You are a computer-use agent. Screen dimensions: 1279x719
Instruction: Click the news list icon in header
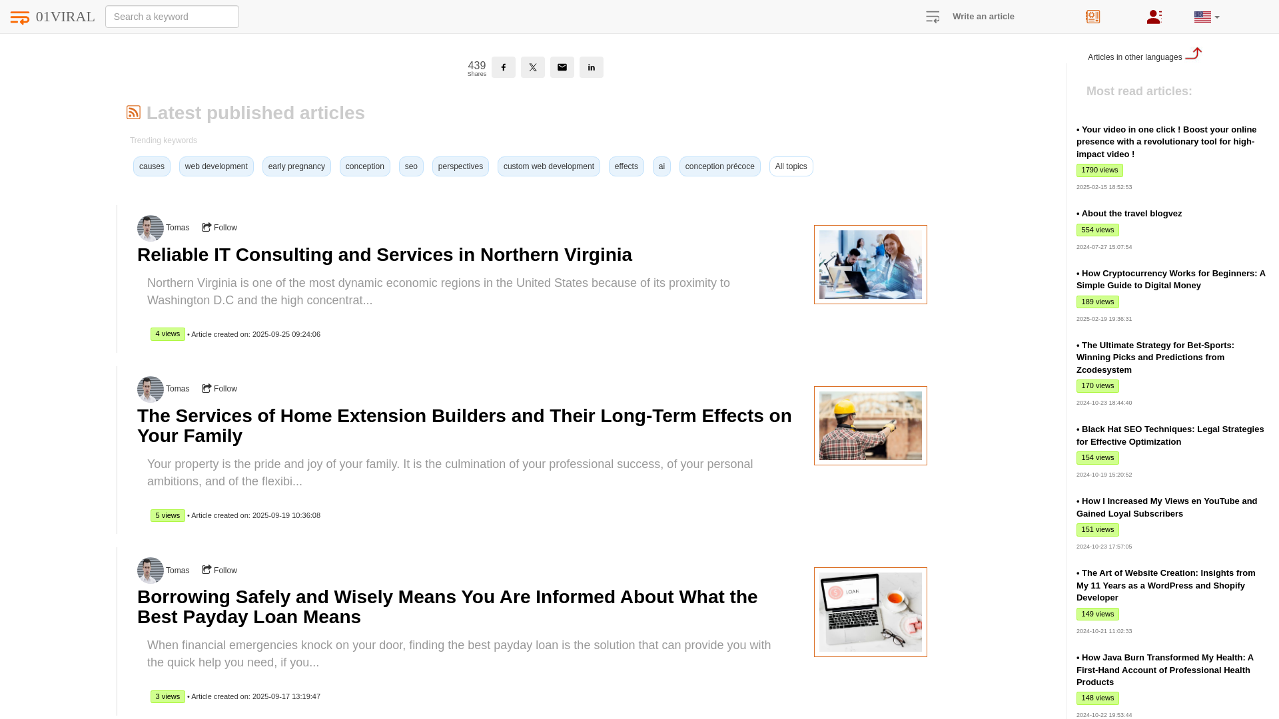pos(1092,17)
